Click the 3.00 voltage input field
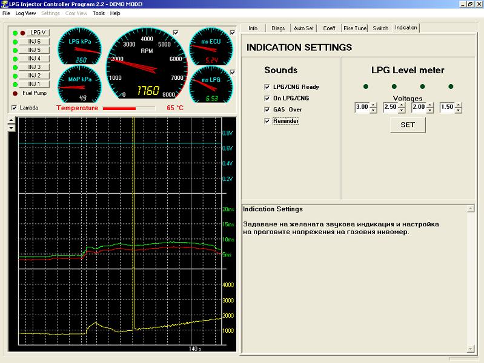Screen dimensions: 484x363 tap(362, 107)
